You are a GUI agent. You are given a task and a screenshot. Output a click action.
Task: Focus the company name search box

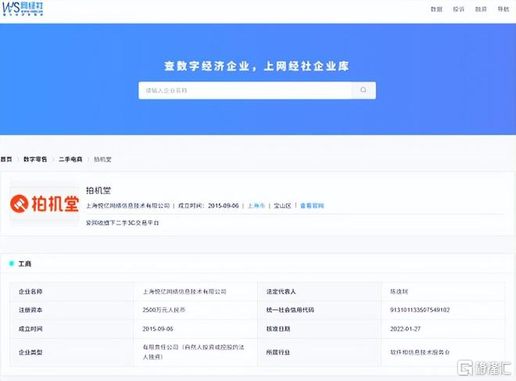tap(245, 90)
